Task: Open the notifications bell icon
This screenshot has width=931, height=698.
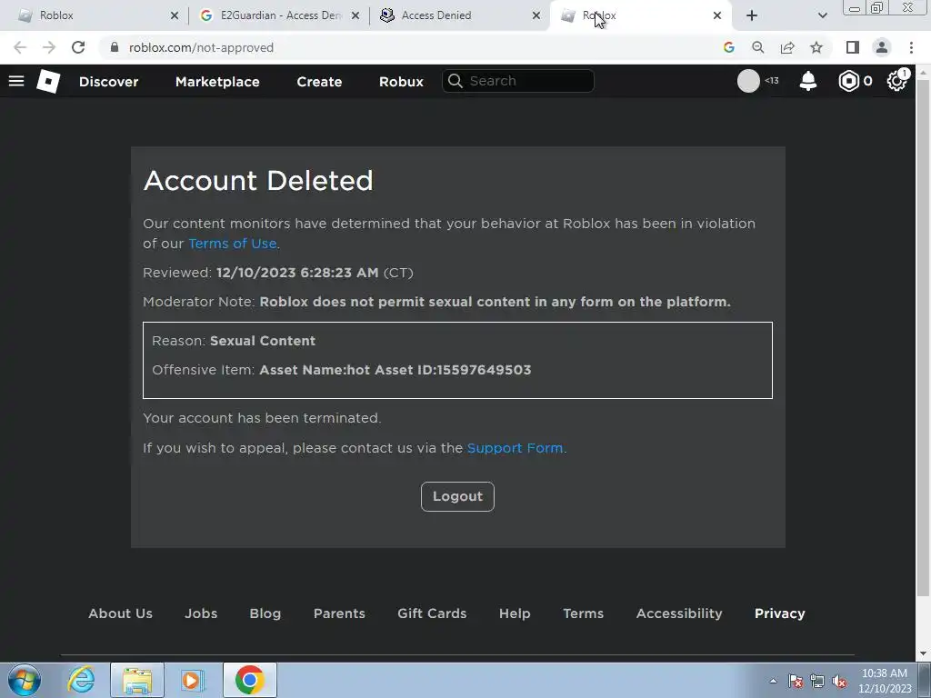Action: tap(808, 81)
